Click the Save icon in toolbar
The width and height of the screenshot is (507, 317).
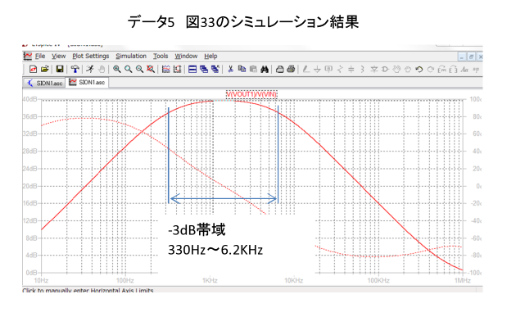click(x=60, y=70)
